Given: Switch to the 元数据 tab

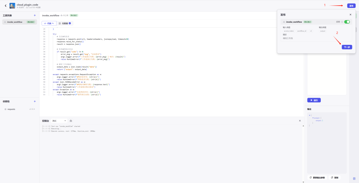Looking at the screenshot, I should point(64,23).
